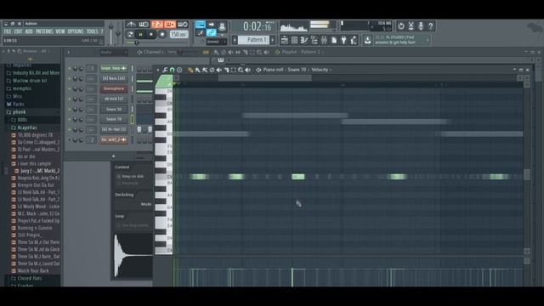Click the scissors audio editor icon

point(411,26)
